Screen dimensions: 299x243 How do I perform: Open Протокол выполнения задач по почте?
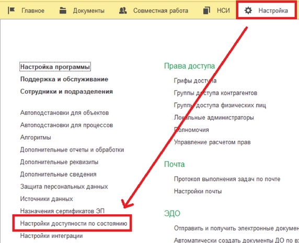click(227, 179)
